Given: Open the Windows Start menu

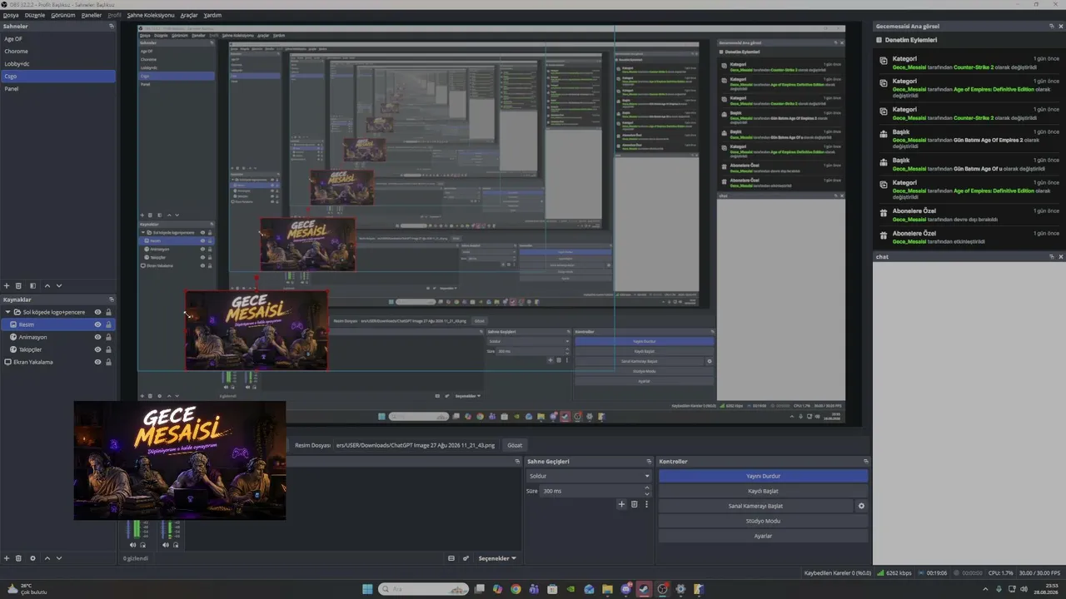Looking at the screenshot, I should [x=367, y=589].
